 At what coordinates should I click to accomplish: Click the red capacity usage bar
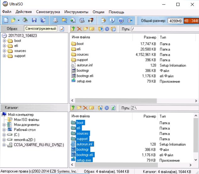[191, 21]
